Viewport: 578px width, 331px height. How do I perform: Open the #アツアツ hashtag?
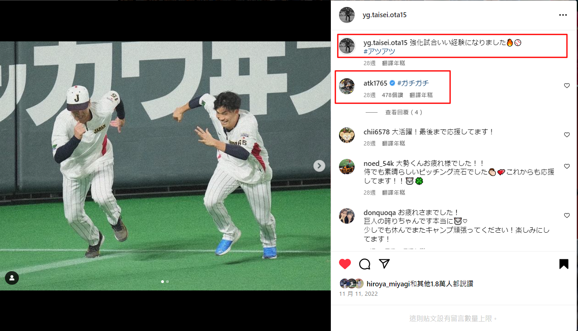[x=379, y=52]
